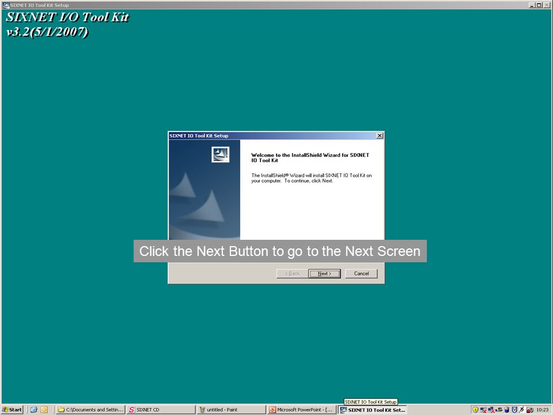Click the 'To continue, click Next' text

[x=309, y=180]
